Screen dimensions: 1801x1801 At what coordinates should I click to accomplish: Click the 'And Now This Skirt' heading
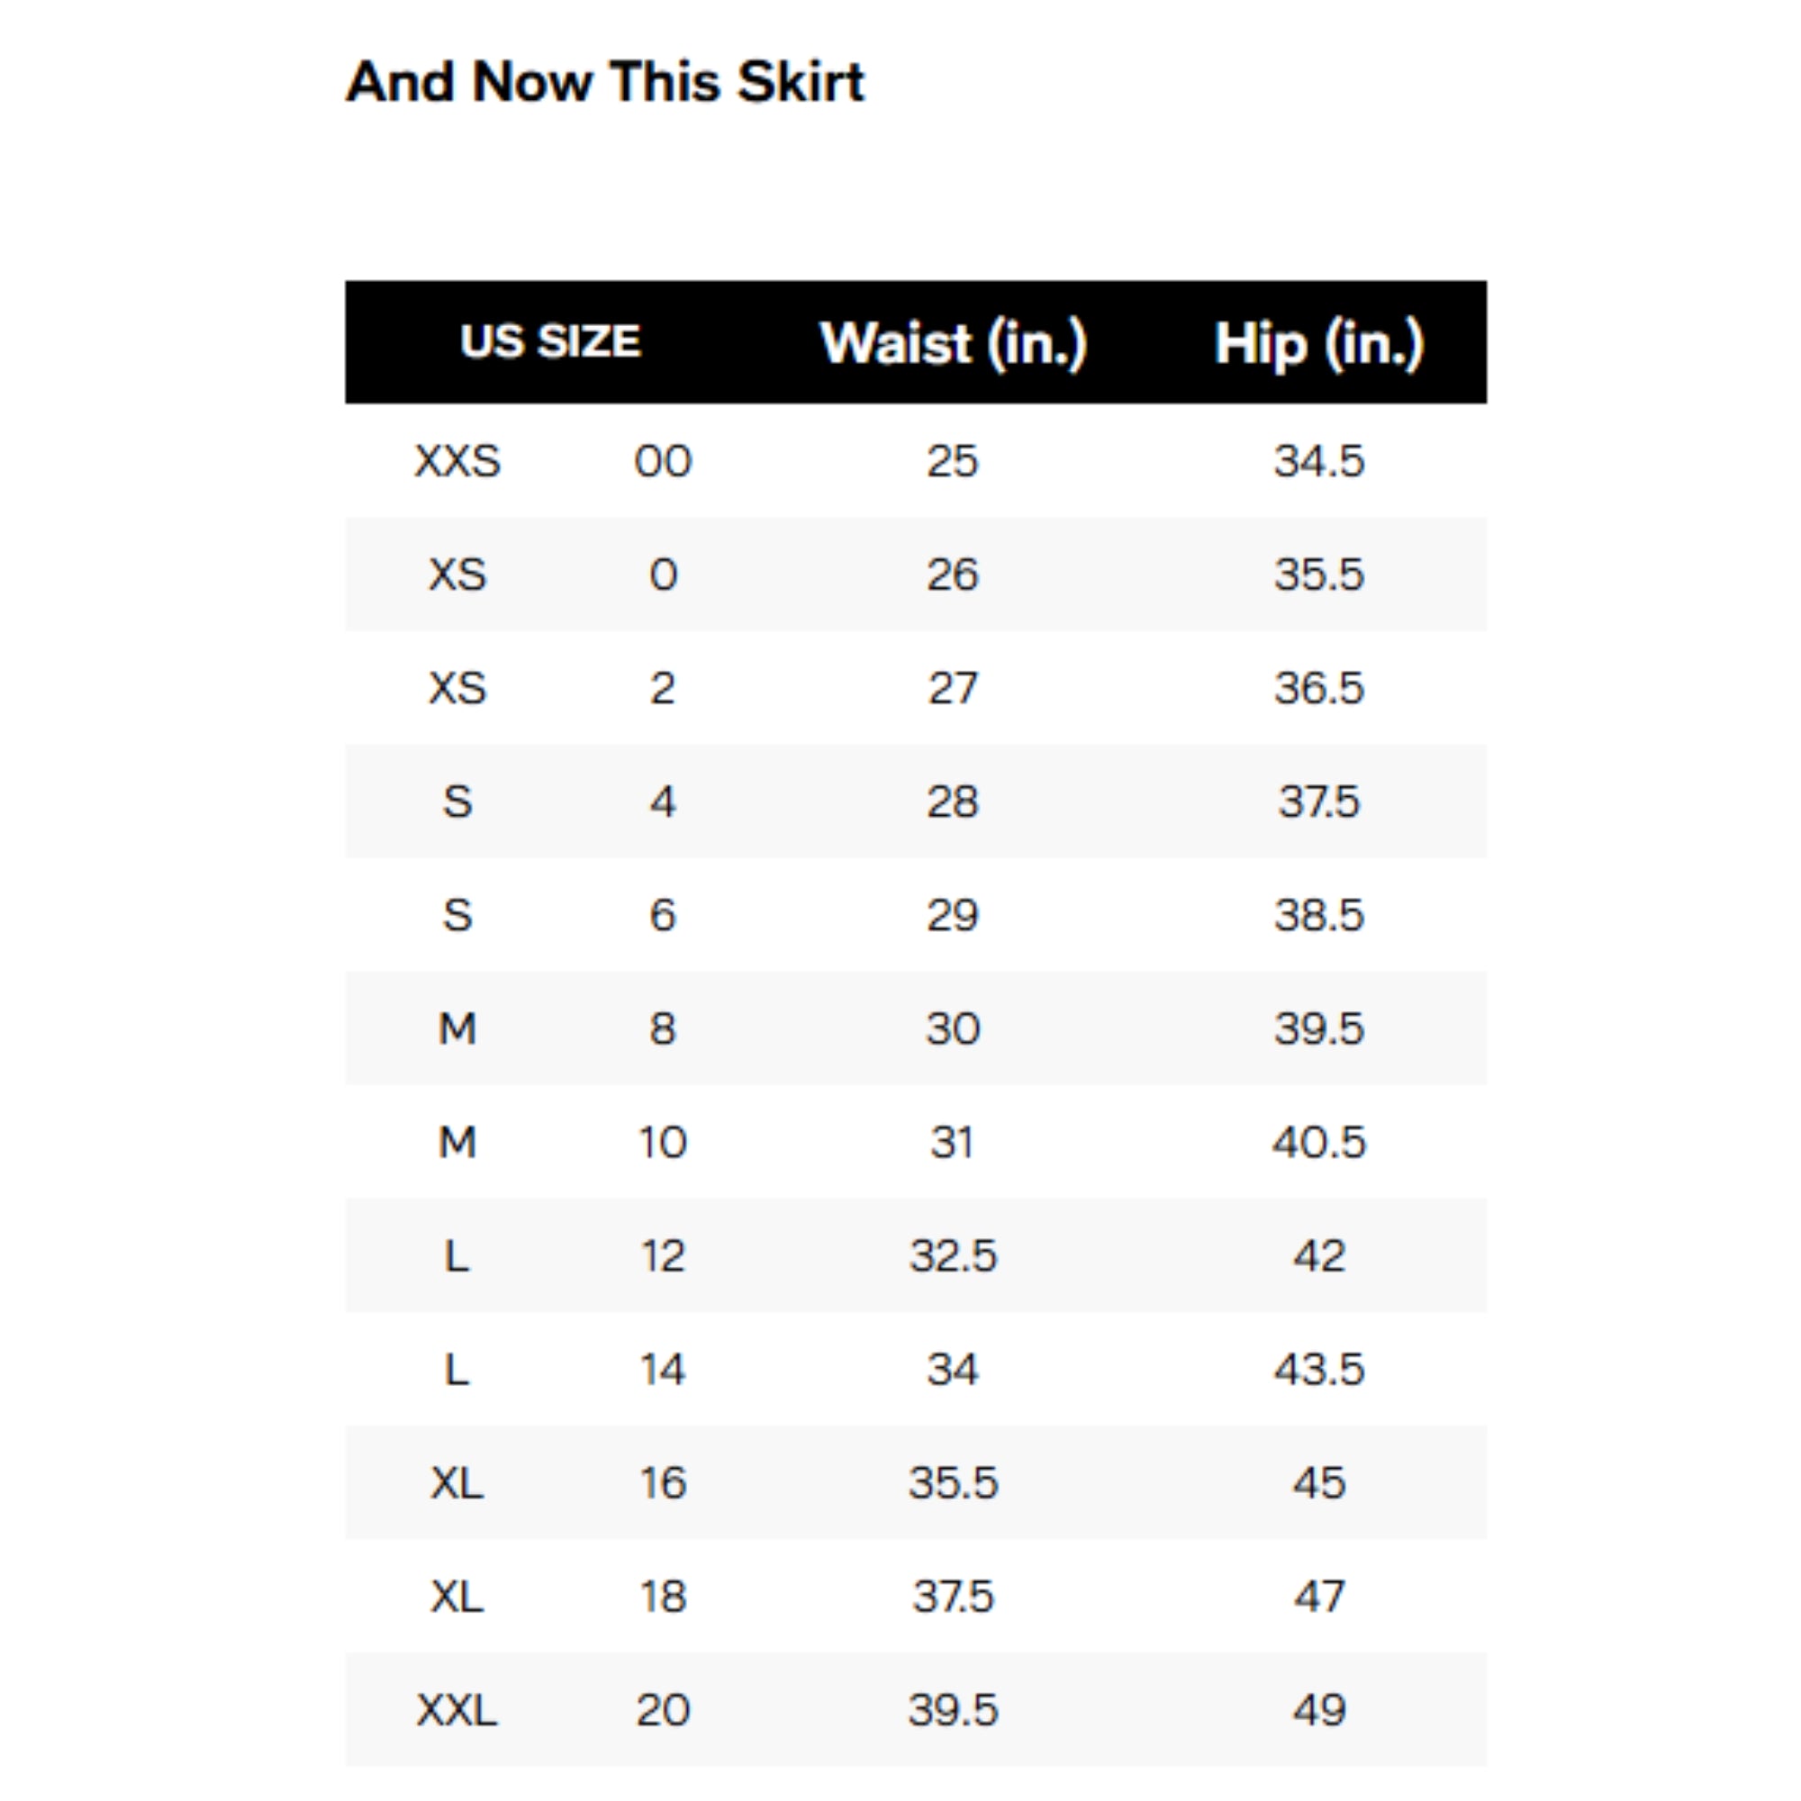click(x=605, y=82)
